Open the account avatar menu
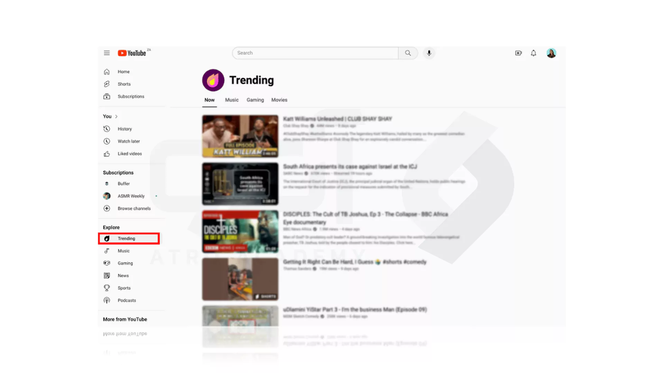 pyautogui.click(x=551, y=53)
